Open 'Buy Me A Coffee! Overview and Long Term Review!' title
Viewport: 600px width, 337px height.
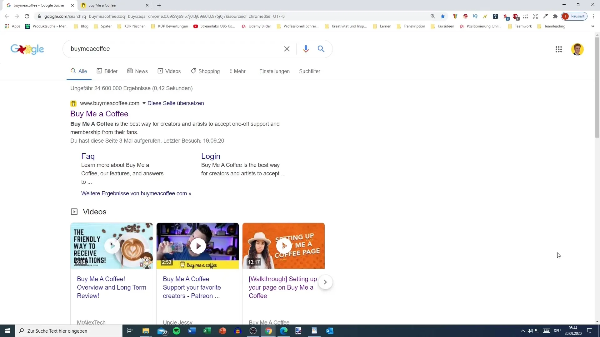point(112,287)
